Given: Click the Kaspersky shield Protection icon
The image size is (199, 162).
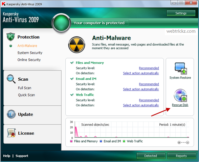Looking at the screenshot, I should 11,37.
